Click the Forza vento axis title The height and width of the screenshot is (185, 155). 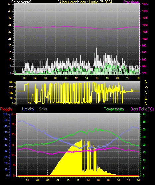pyautogui.click(x=21, y=2)
